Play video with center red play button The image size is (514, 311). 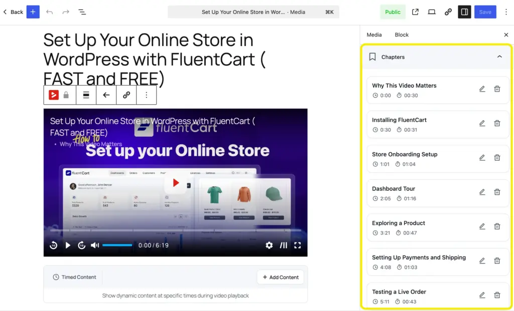(x=176, y=183)
